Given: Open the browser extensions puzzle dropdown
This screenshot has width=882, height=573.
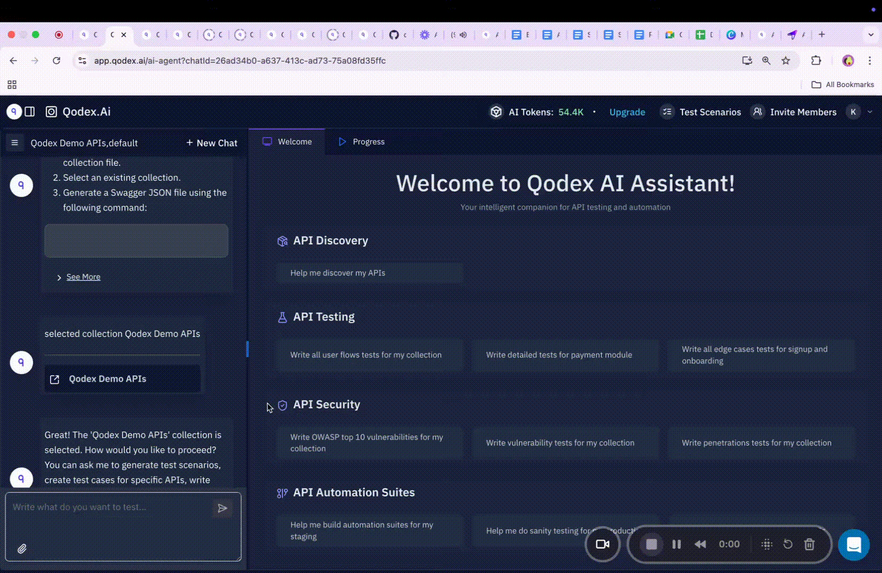Looking at the screenshot, I should point(817,61).
